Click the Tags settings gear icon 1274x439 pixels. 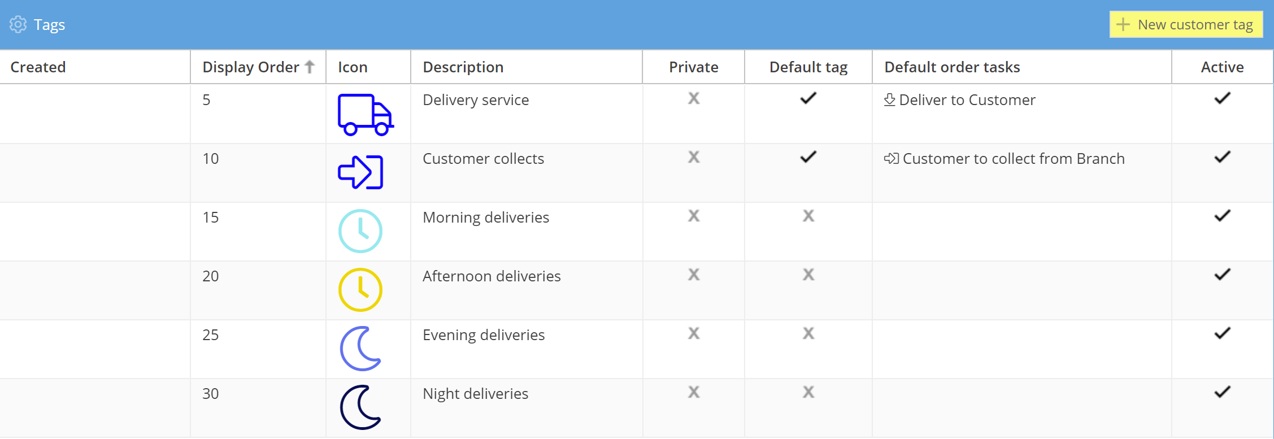[18, 24]
